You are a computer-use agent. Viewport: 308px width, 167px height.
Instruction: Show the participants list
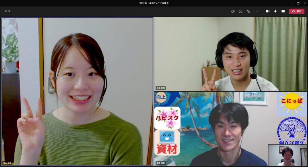(233, 11)
